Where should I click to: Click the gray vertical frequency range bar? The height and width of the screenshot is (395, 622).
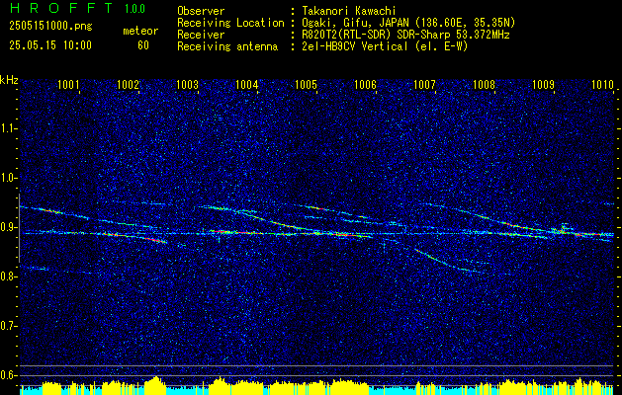pyautogui.click(x=19, y=228)
